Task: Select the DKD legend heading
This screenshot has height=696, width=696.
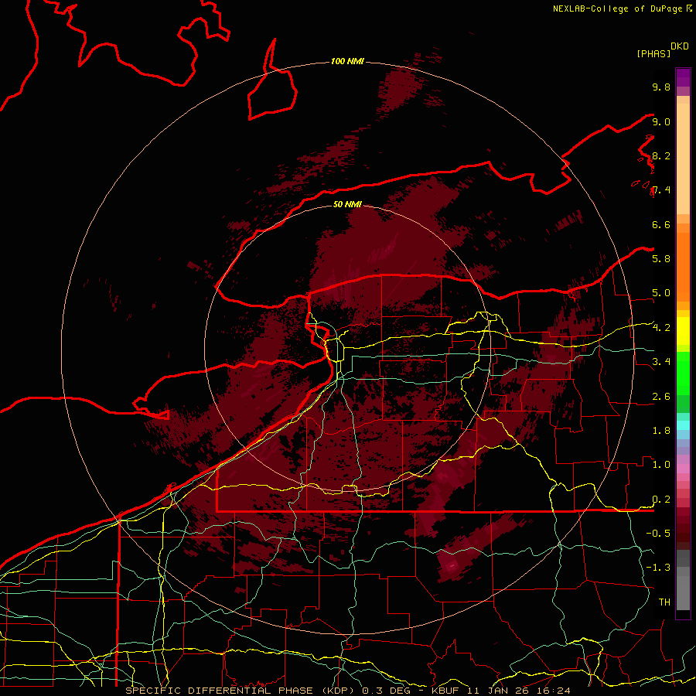Action: (x=680, y=46)
